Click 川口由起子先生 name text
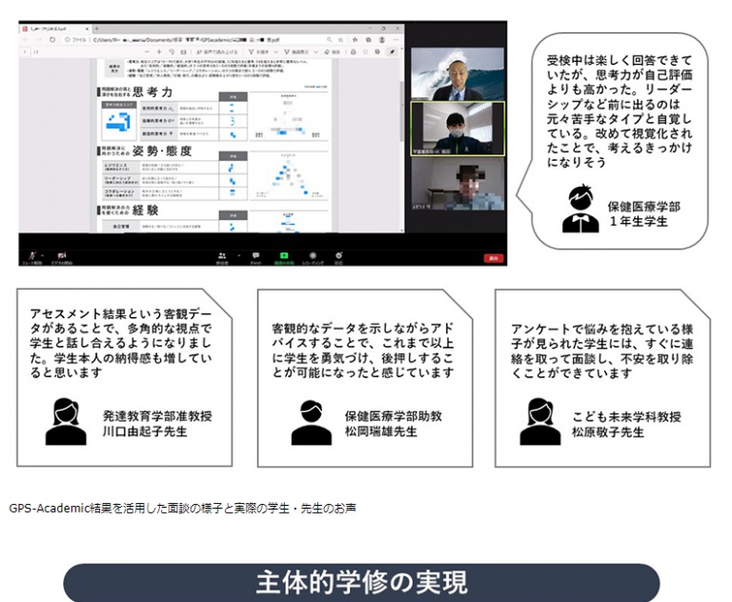The width and height of the screenshot is (732, 602). tap(145, 431)
